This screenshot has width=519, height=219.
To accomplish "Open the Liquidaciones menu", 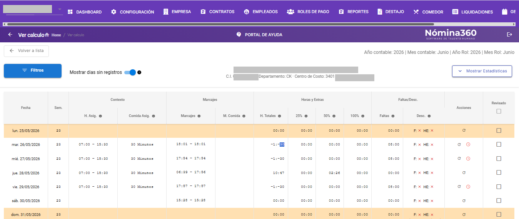I will (x=472, y=12).
